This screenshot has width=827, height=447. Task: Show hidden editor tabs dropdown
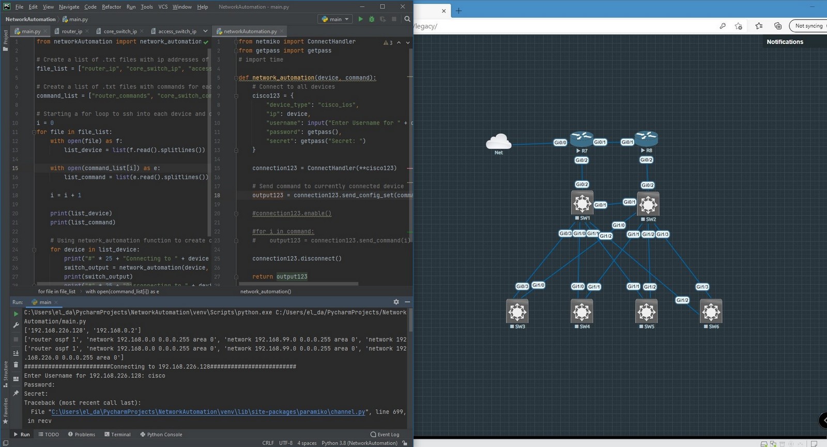click(x=205, y=31)
